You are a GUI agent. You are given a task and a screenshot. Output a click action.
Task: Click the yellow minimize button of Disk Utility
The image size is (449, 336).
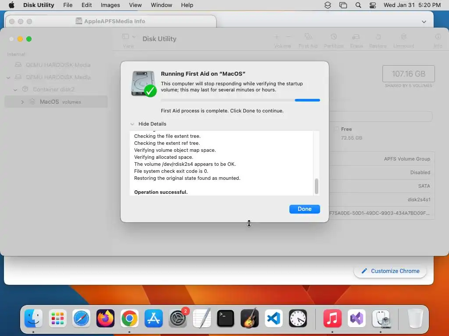20,39
